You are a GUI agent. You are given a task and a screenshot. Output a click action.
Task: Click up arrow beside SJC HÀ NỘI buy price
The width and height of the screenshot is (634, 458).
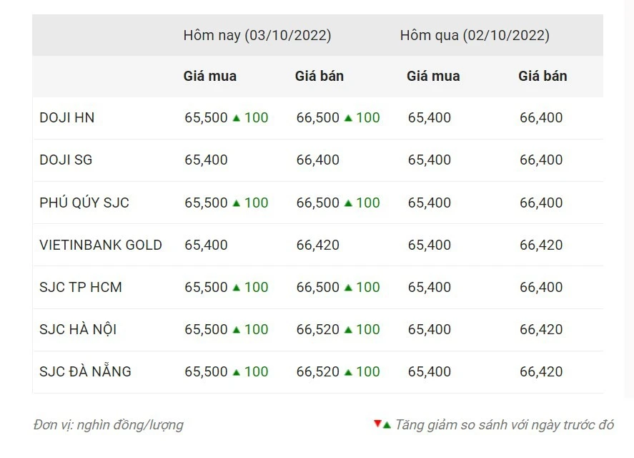[237, 330]
